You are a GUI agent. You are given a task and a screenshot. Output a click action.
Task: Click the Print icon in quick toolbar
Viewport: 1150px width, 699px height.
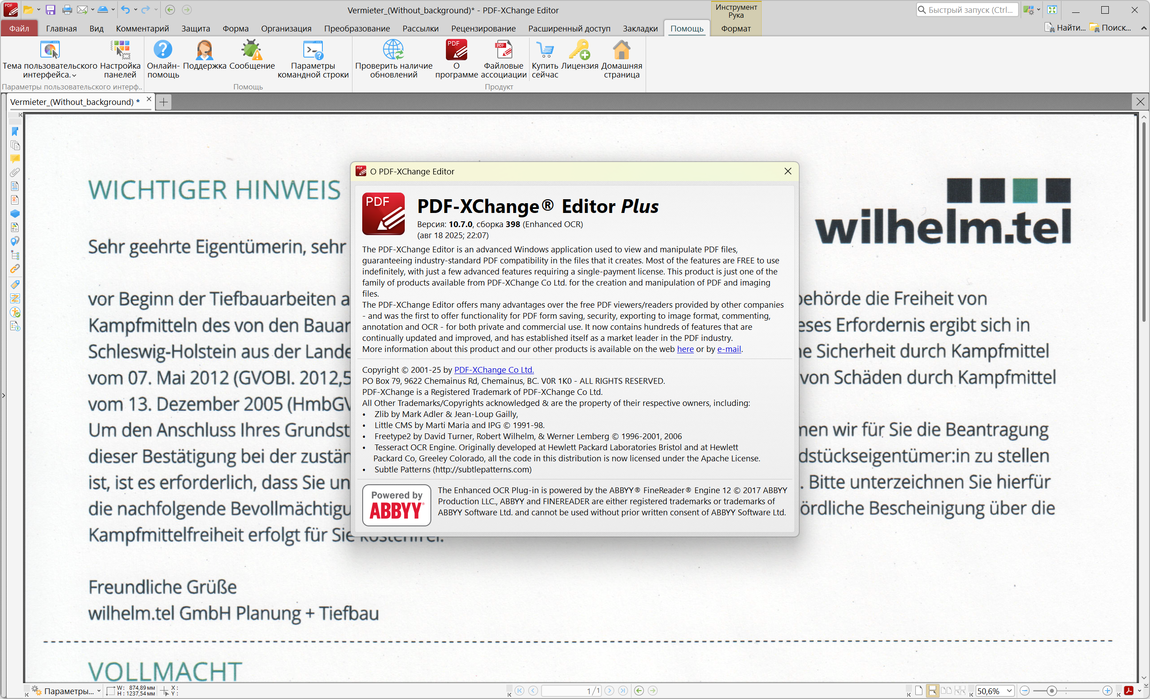[67, 9]
